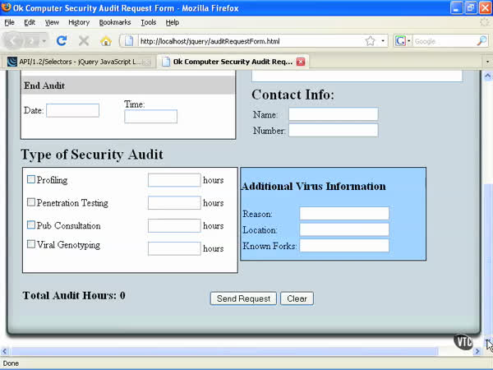493x370 pixels.
Task: Bookmark page with the star icon
Action: click(370, 40)
